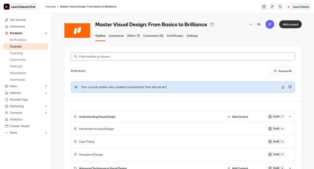Viewport: 314px width, 169px height.
Task: Click the Find module or lesson search field
Action: (x=183, y=57)
